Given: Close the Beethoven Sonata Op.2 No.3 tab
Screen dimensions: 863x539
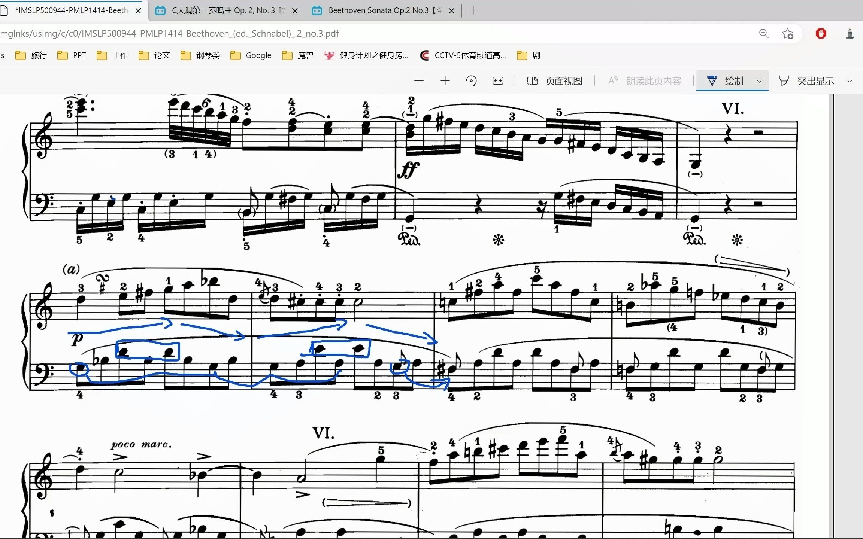Looking at the screenshot, I should tap(452, 11).
